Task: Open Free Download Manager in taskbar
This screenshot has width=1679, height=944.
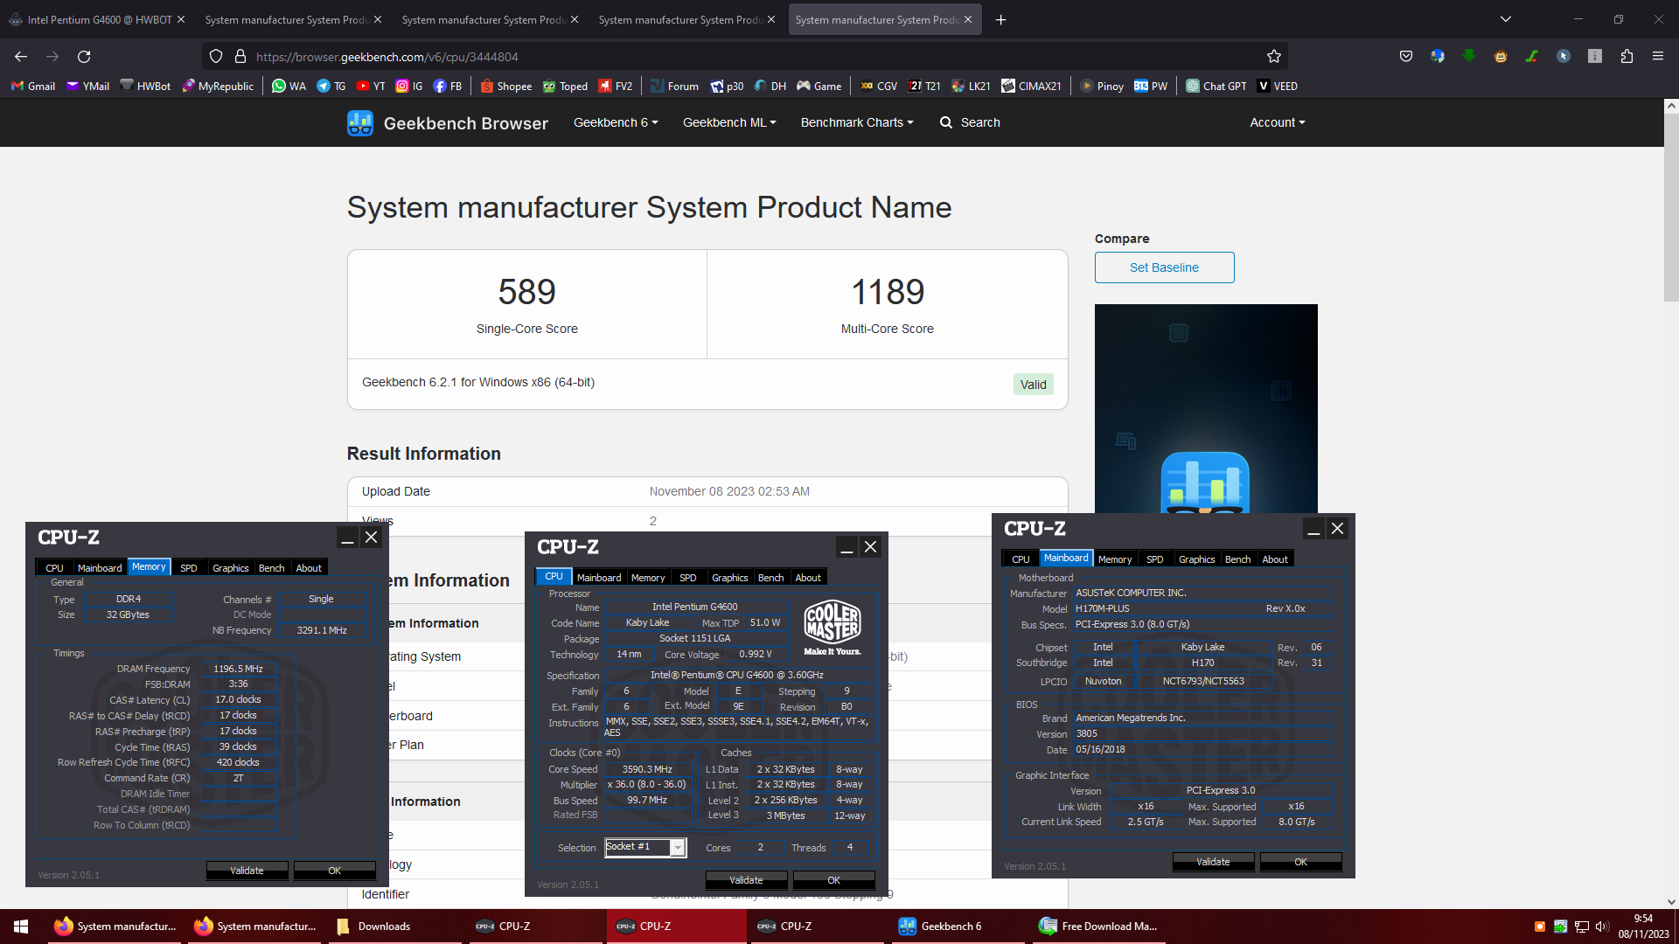Action: (1098, 927)
